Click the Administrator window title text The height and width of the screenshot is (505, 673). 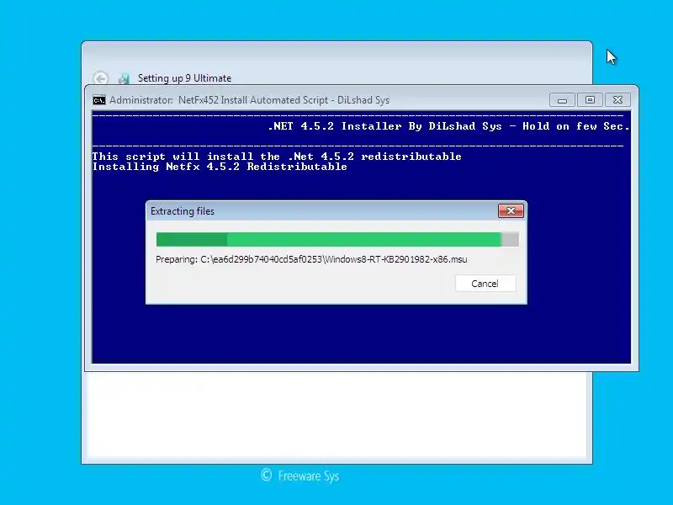click(x=249, y=100)
